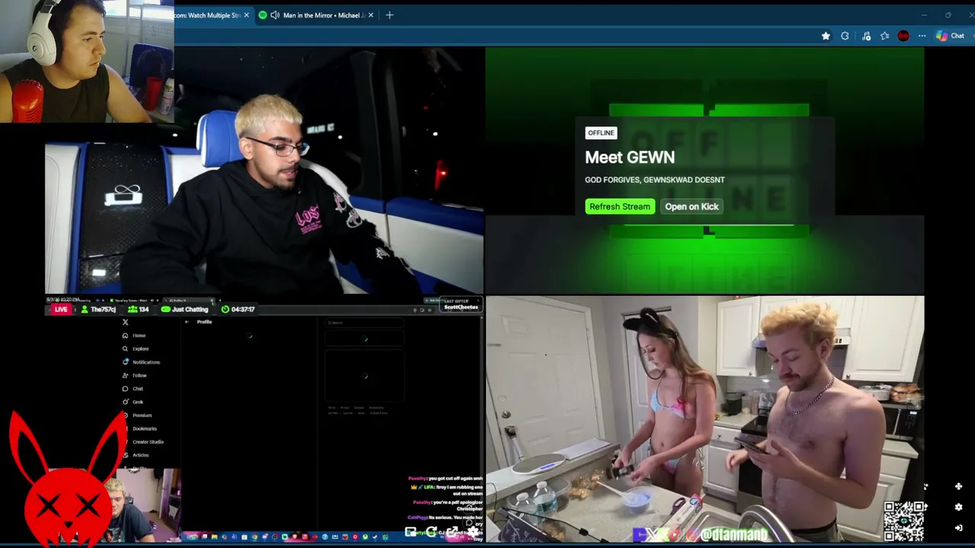Click the "GOD FORGIVES, GEWNSKWAD DOESNT" text

pos(655,180)
